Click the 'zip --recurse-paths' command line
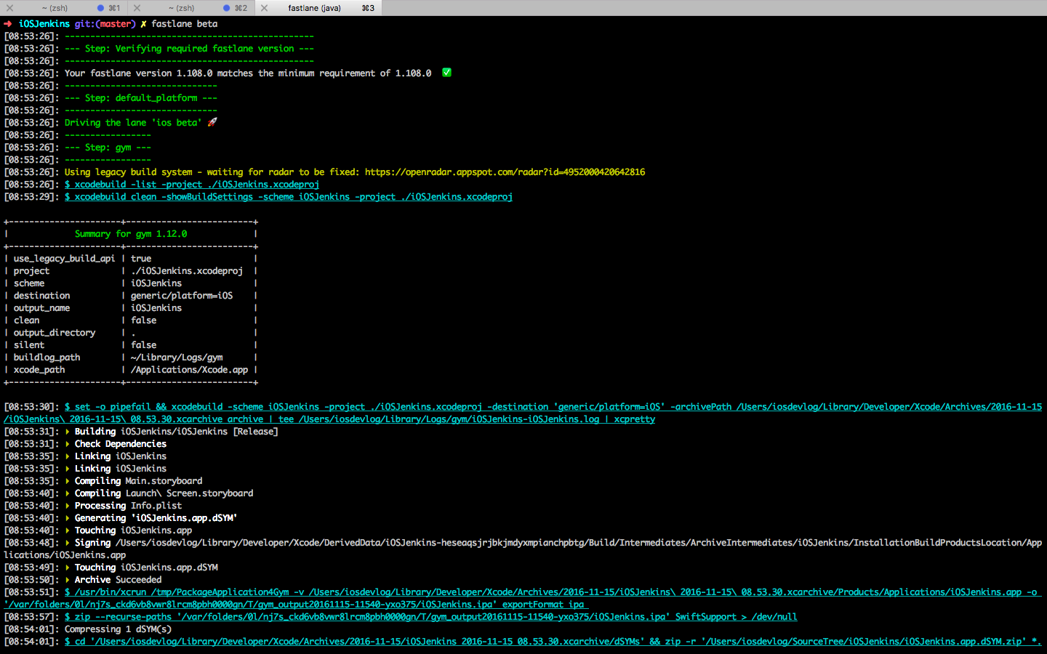The width and height of the screenshot is (1047, 654). (431, 617)
